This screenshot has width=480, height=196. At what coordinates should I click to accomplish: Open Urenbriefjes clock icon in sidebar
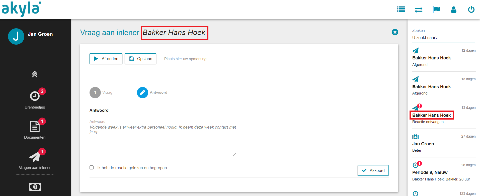(35, 96)
